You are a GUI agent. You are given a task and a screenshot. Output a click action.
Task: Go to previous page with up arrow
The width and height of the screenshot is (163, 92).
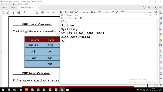(x=37, y=13)
